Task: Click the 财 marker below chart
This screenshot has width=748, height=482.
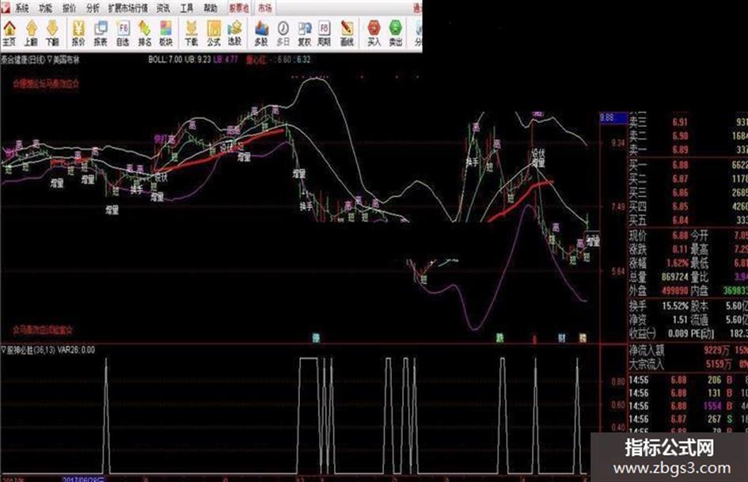Action: tap(561, 338)
